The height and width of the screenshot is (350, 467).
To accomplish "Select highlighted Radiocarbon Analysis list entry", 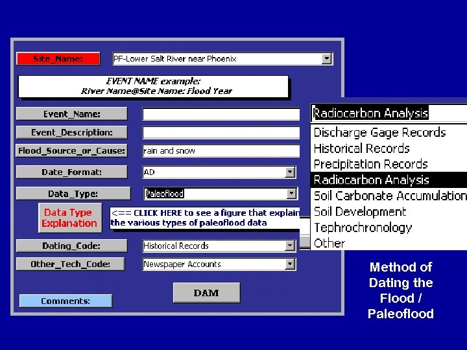I will 389,180.
